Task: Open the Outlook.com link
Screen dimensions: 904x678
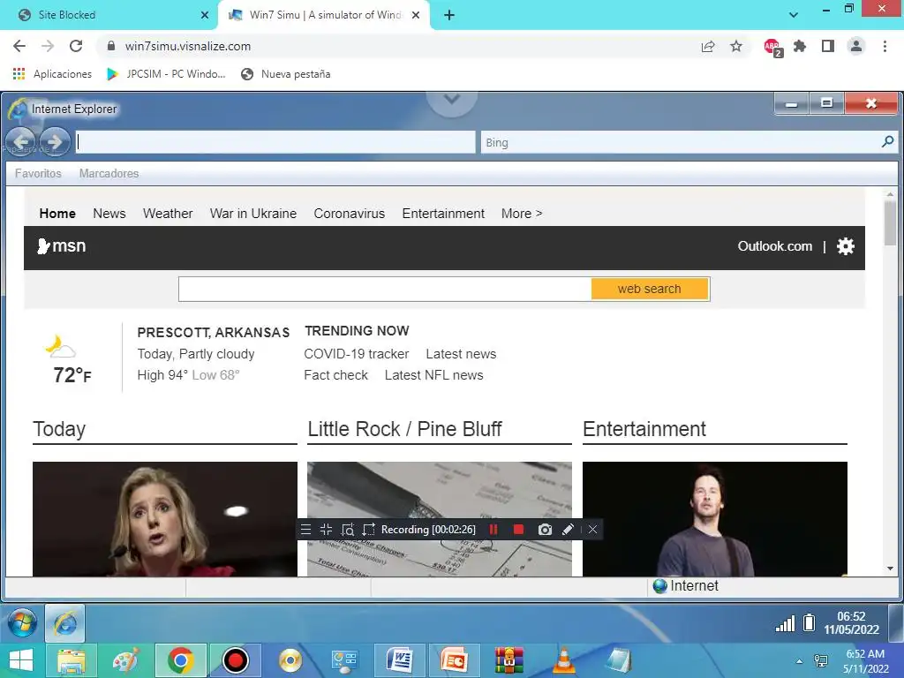Action: coord(775,246)
